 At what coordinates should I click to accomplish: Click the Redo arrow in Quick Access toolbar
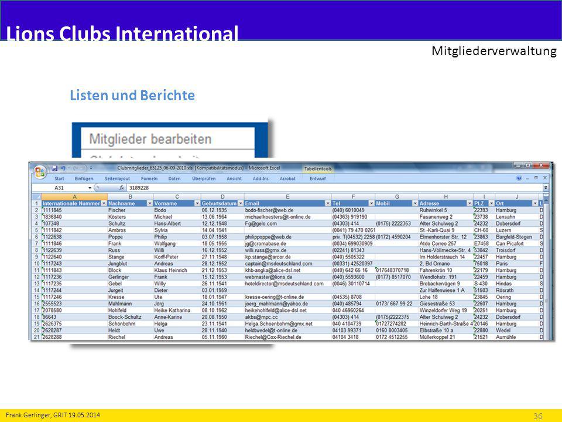pyautogui.click(x=76, y=168)
